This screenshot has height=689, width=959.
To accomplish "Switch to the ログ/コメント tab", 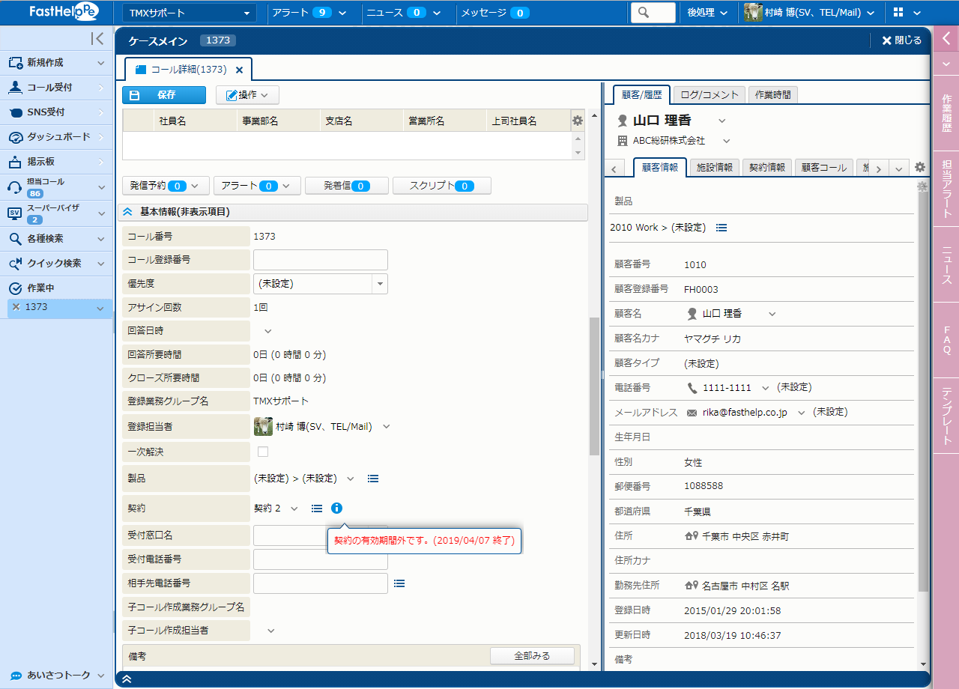I will [709, 94].
